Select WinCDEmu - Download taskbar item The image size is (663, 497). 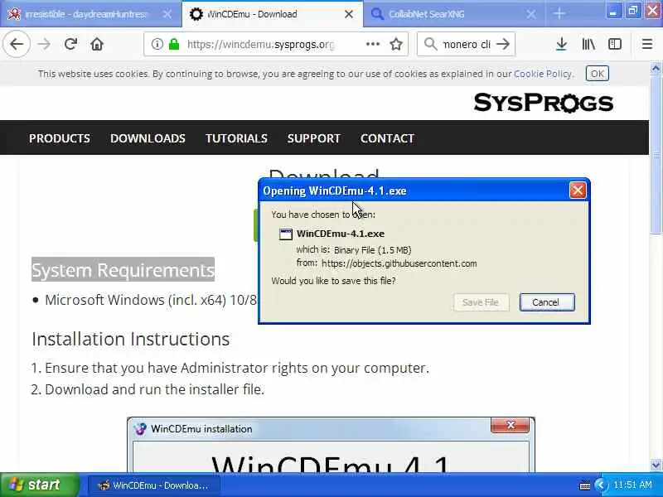pos(154,485)
